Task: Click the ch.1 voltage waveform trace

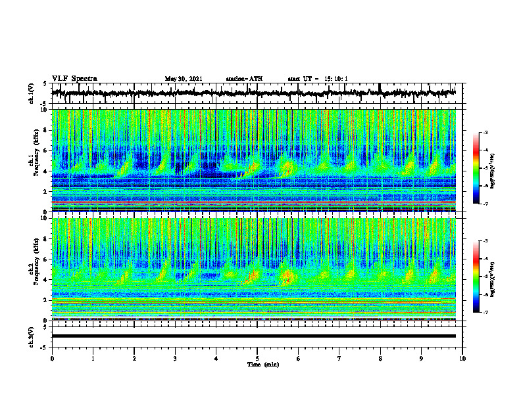Action: [x=254, y=93]
